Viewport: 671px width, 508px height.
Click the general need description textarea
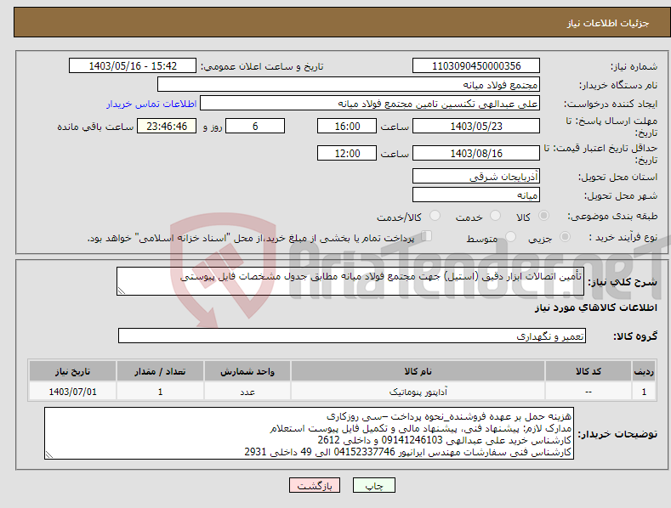coord(350,281)
